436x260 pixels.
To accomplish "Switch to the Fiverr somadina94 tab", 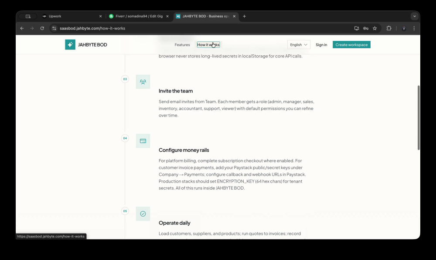I will pyautogui.click(x=139, y=17).
